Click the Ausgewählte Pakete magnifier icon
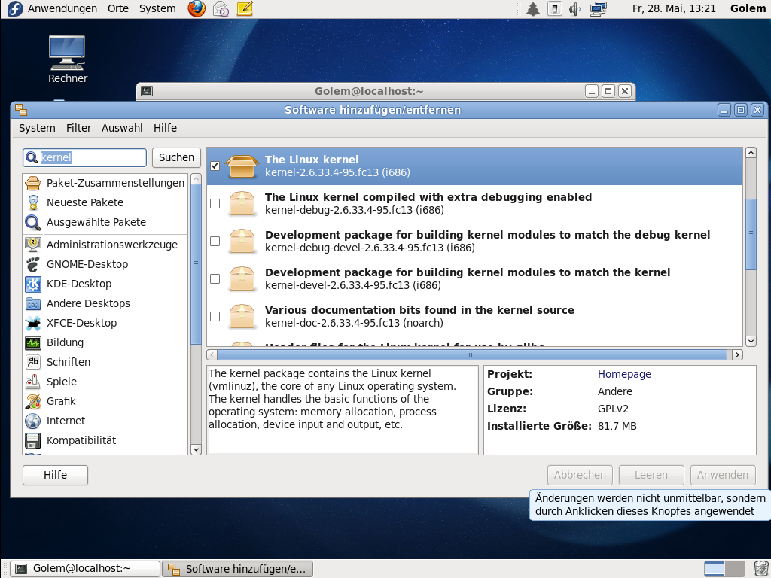Screen dimensions: 771x578 pos(33,222)
